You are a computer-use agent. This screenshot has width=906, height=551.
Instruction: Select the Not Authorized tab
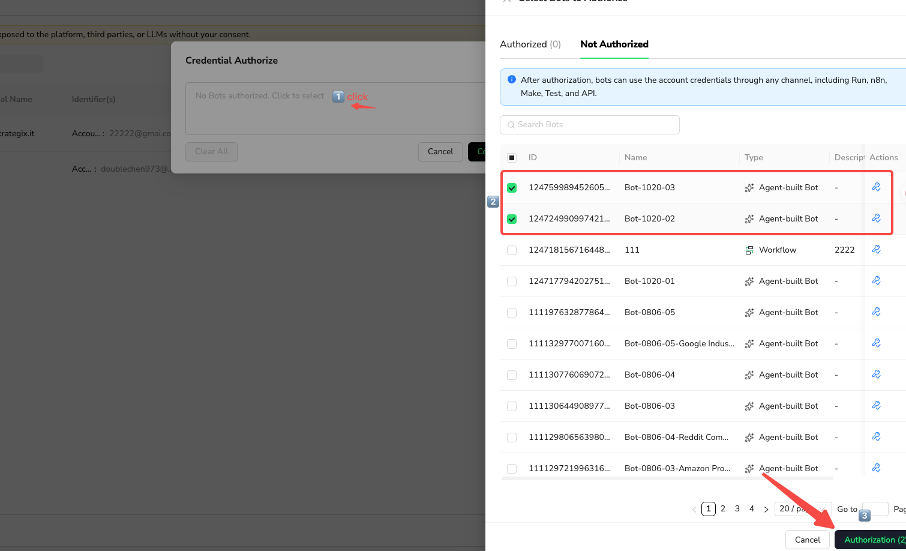[614, 44]
